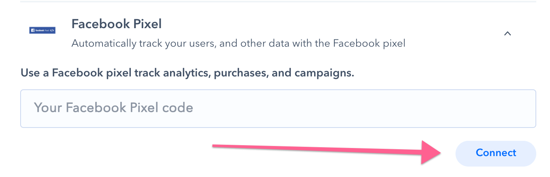Click the Facebook Pixel logo icon
550x177 pixels.
pyautogui.click(x=42, y=30)
